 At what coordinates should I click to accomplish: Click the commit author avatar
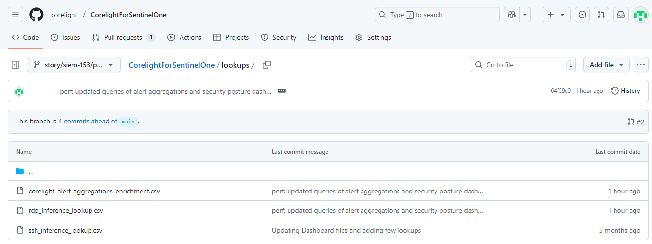tap(19, 91)
